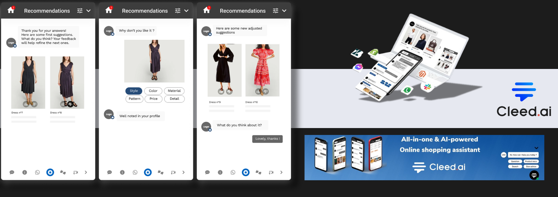Collapse the chat widget chevron in blue banner
The image size is (558, 197).
(x=536, y=148)
